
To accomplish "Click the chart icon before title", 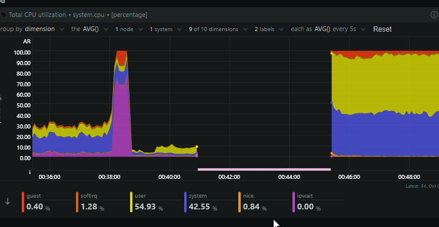I will click(x=4, y=15).
